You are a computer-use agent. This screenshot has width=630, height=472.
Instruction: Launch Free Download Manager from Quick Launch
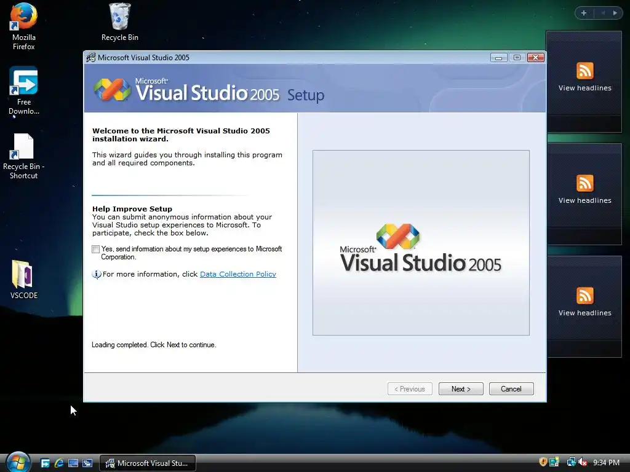(45, 463)
